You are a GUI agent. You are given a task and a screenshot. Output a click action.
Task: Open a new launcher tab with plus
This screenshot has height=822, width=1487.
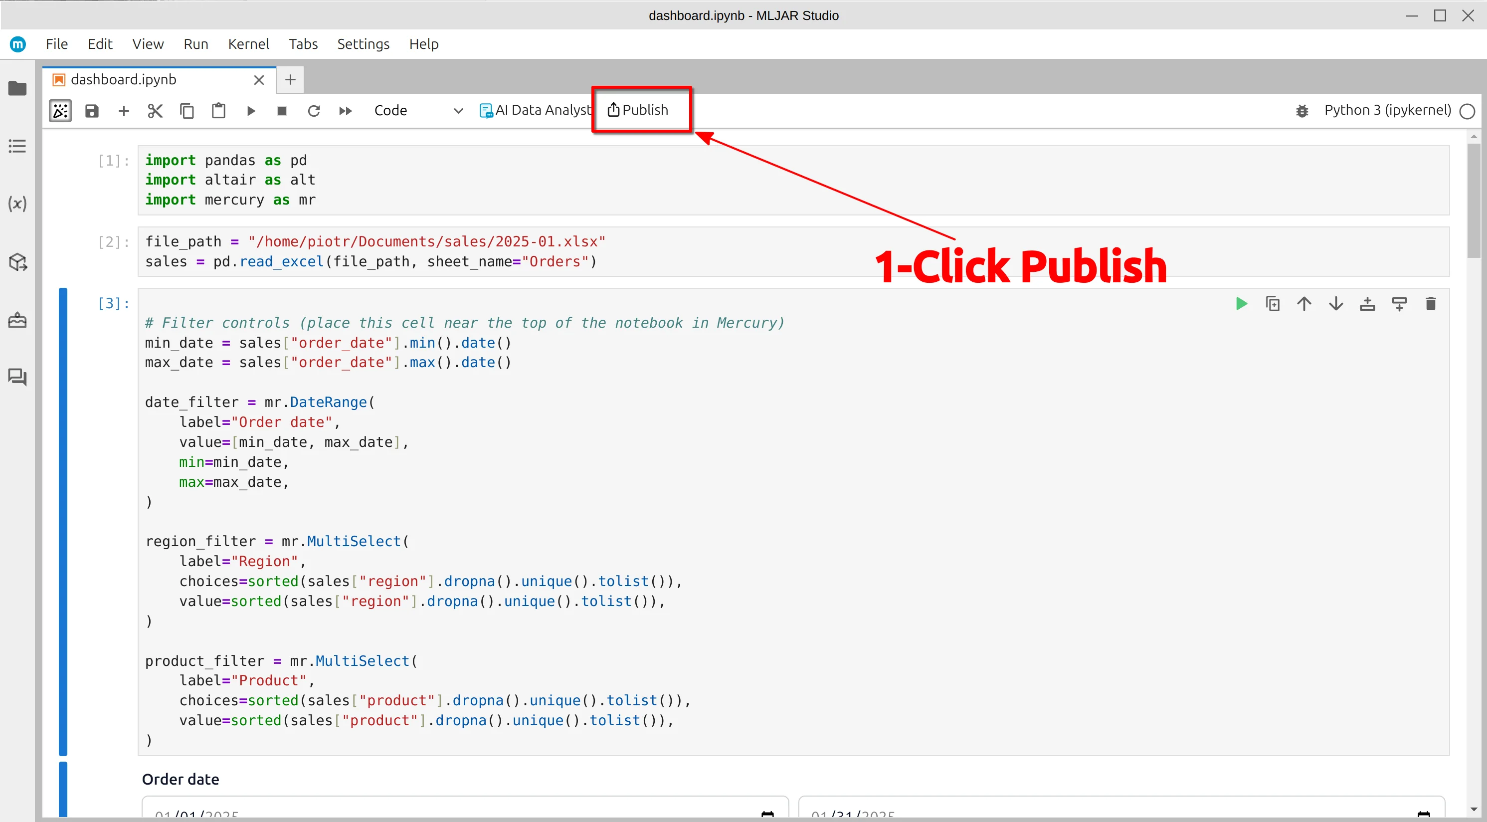pyautogui.click(x=290, y=80)
